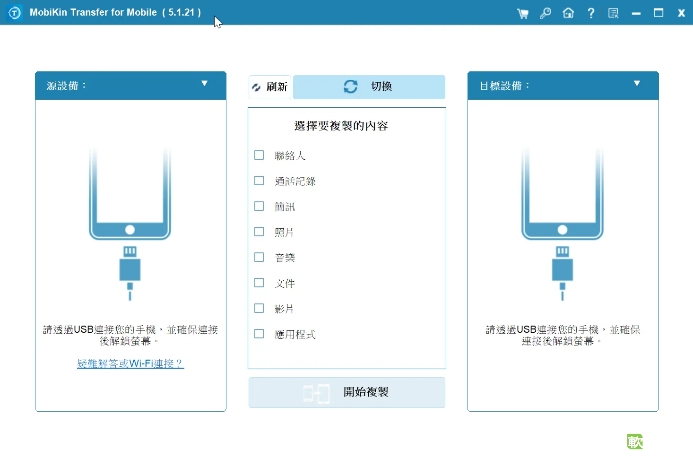Click the 源設備 panel title text

(66, 86)
